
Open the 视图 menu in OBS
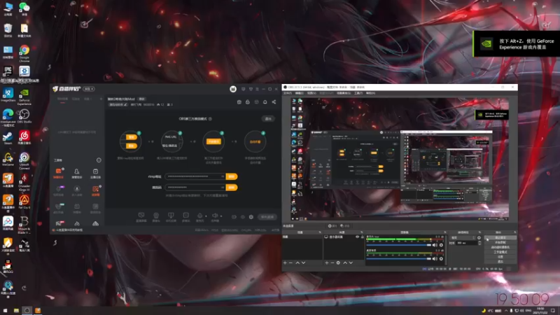311,93
